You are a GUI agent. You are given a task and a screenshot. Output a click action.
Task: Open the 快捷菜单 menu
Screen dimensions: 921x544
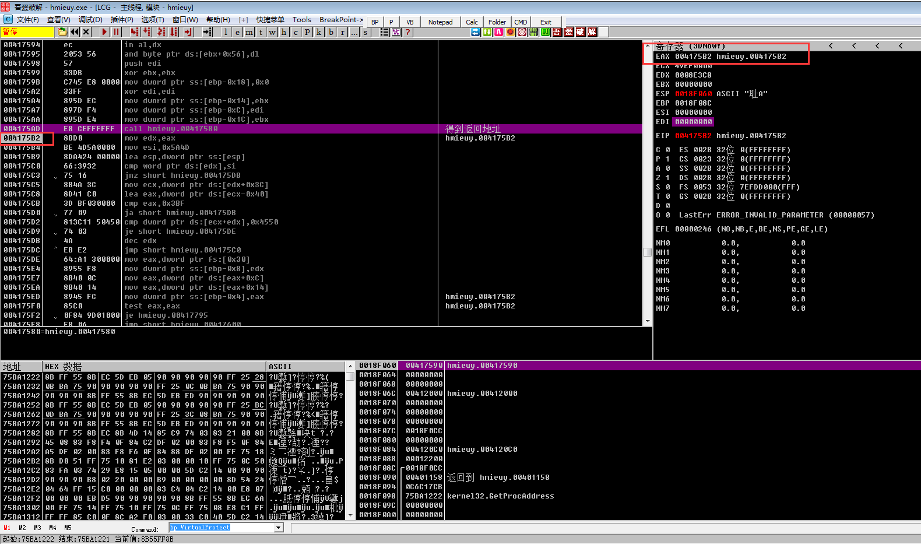pyautogui.click(x=270, y=20)
